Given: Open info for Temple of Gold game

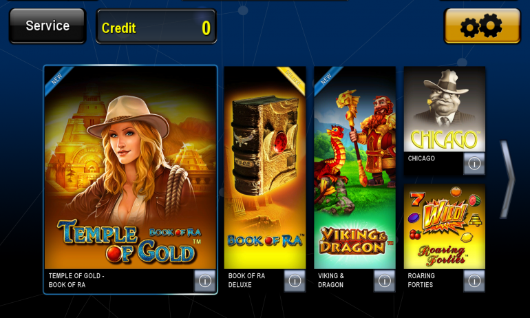Looking at the screenshot, I should click(x=204, y=281).
